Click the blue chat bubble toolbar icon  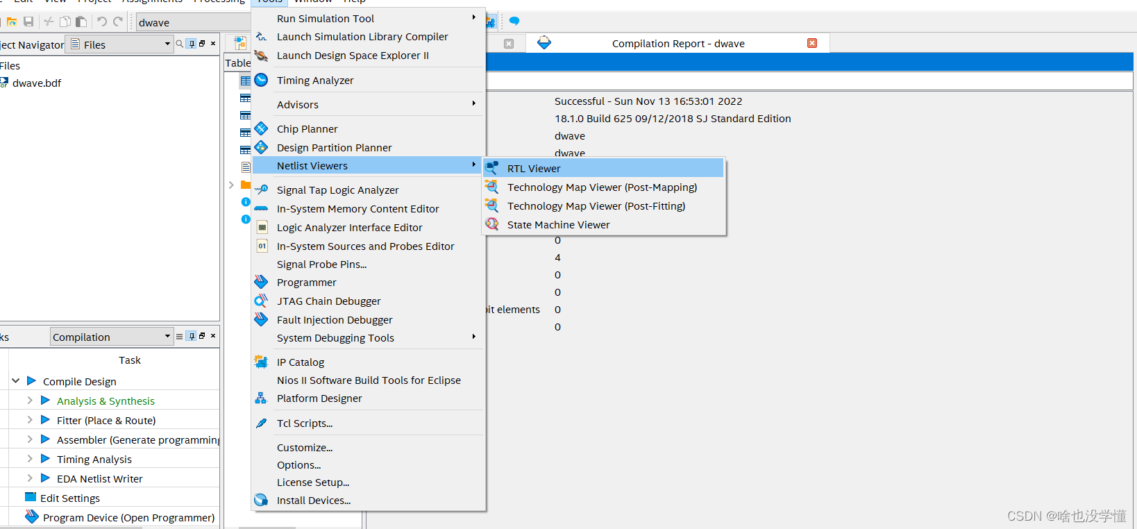[x=514, y=22]
